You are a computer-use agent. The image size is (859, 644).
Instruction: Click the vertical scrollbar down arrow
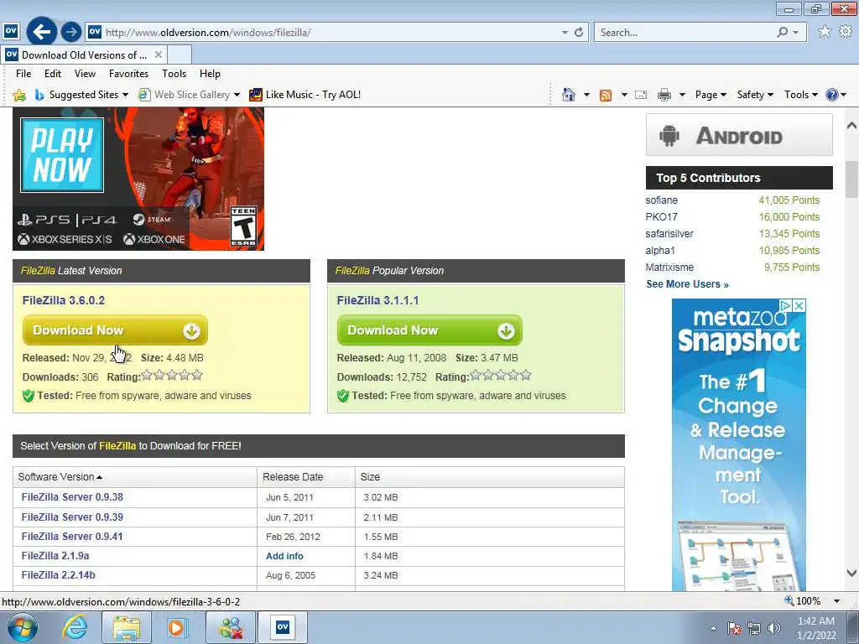851,574
